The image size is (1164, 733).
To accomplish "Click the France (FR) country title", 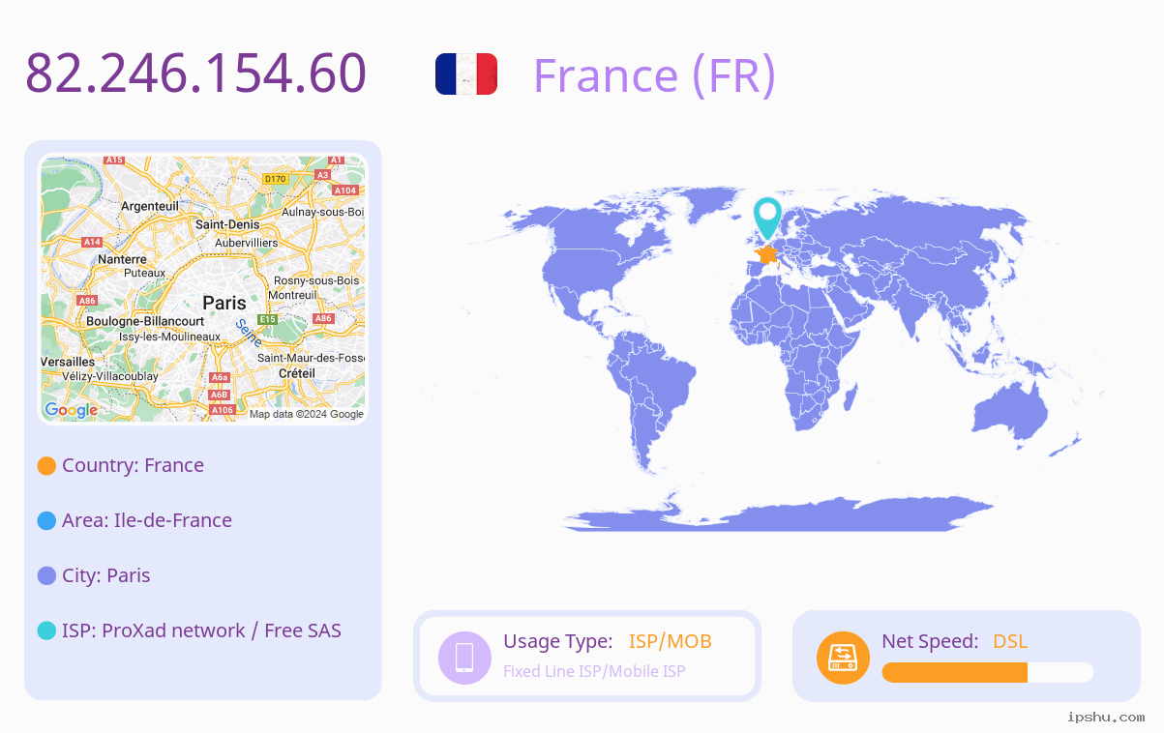I will click(654, 74).
